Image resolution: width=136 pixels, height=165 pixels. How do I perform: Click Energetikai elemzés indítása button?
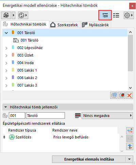click(x=89, y=159)
